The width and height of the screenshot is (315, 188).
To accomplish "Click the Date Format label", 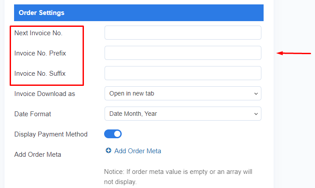I will [33, 114].
